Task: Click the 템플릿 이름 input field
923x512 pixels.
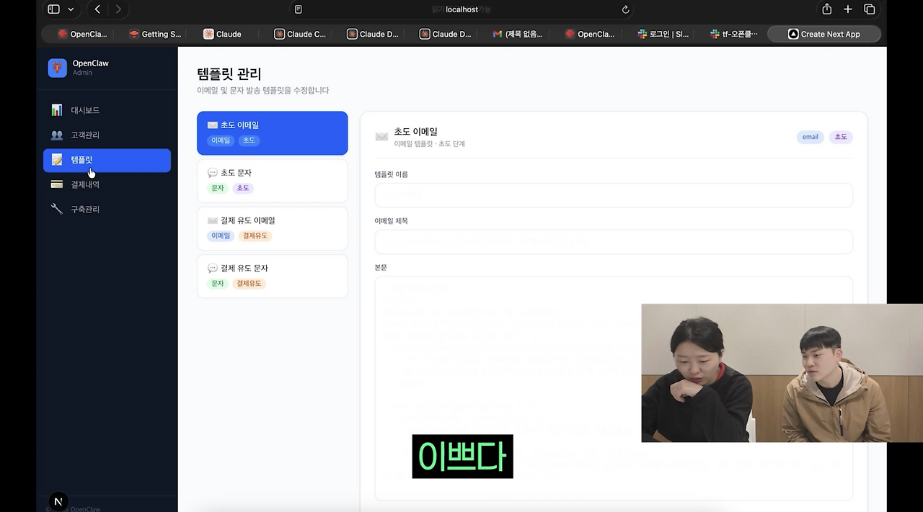Action: pos(613,194)
